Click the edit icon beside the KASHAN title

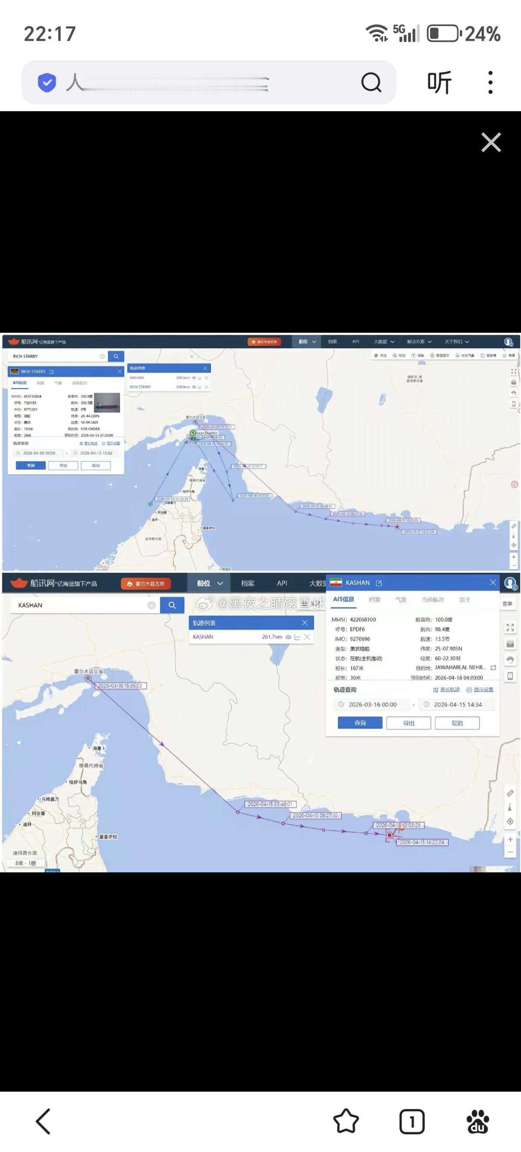(379, 583)
